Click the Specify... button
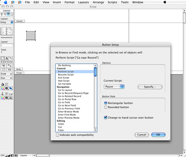The width and height of the screenshot is (186, 157). pos(150,87)
